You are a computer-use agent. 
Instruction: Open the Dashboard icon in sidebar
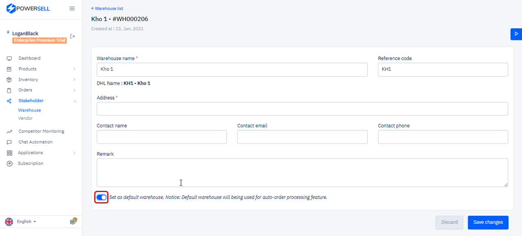9,58
